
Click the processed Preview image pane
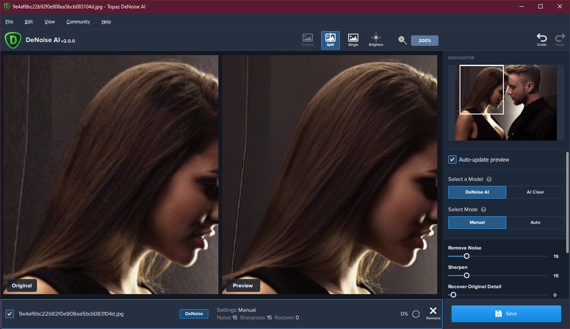tap(330, 175)
